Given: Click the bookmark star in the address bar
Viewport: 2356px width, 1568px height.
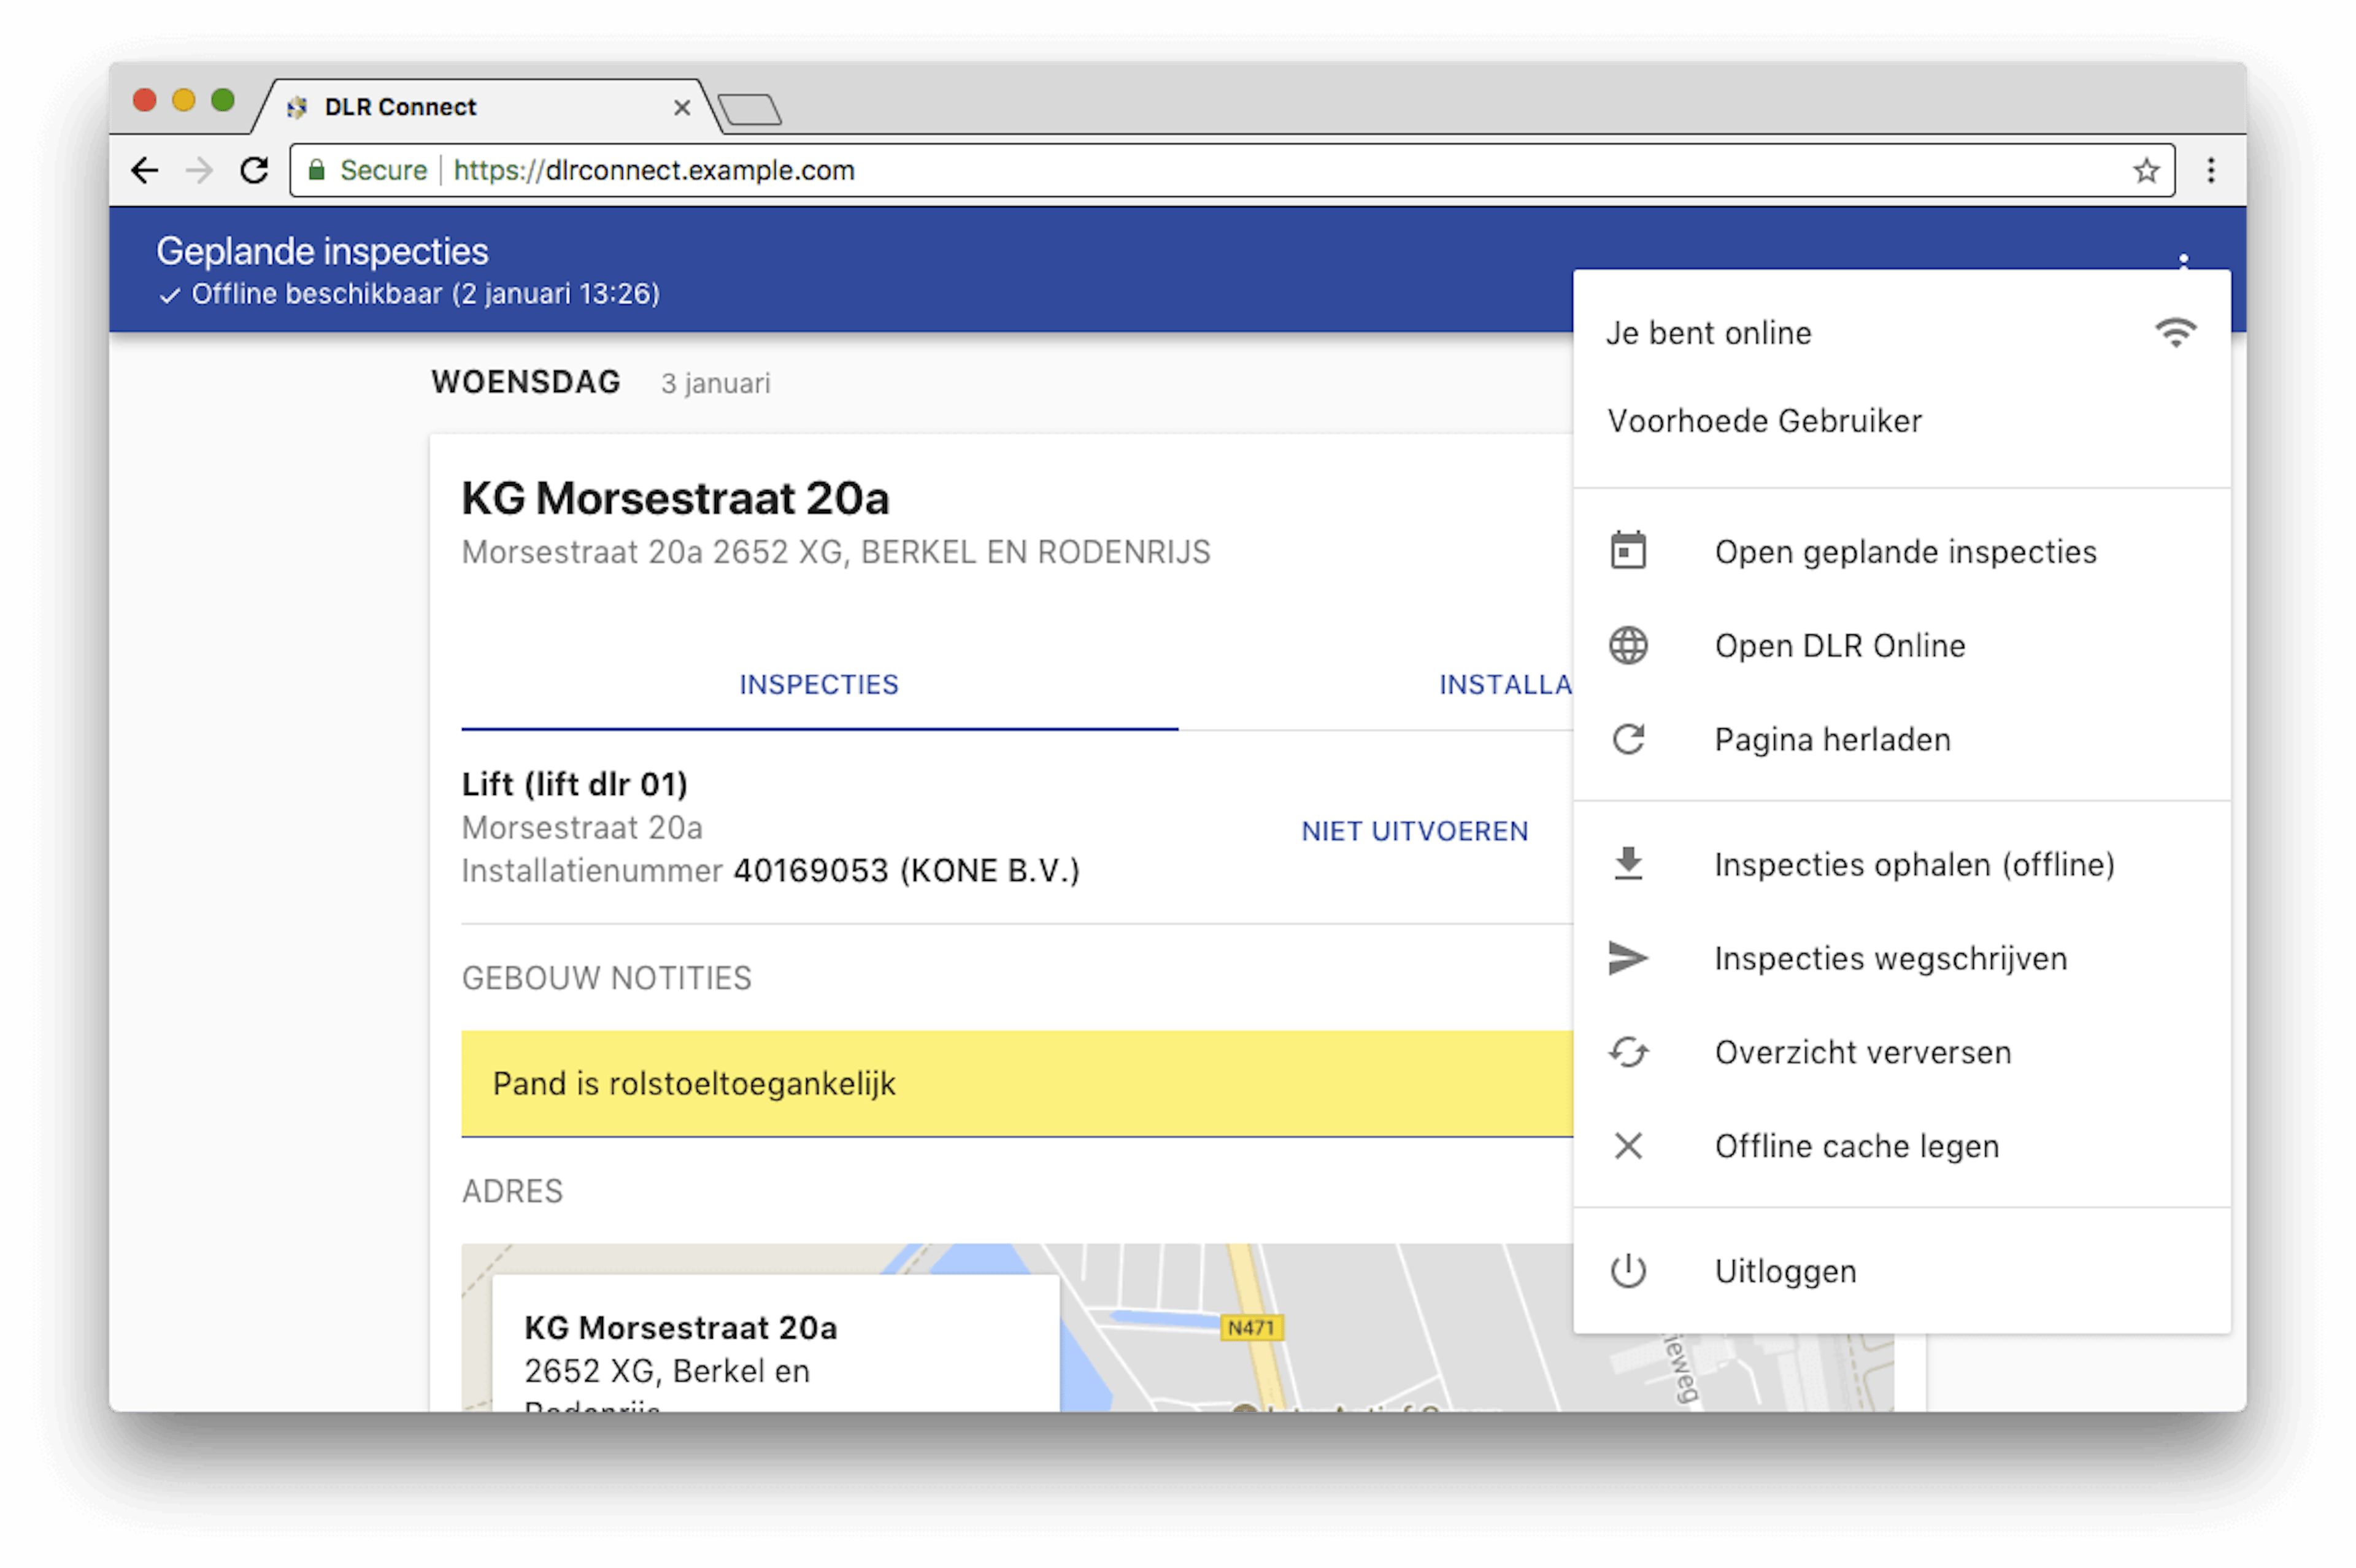Looking at the screenshot, I should coord(2146,170).
